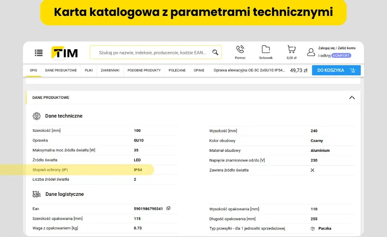Open Pomoc phone icon
The width and height of the screenshot is (387, 237).
coord(240,49)
